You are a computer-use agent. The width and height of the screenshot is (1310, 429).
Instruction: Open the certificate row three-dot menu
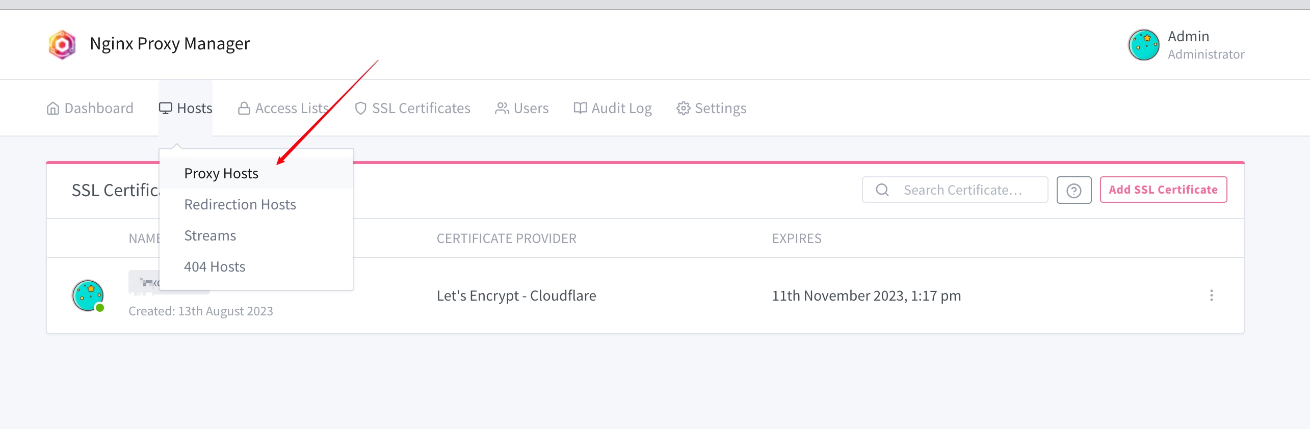[x=1212, y=296]
